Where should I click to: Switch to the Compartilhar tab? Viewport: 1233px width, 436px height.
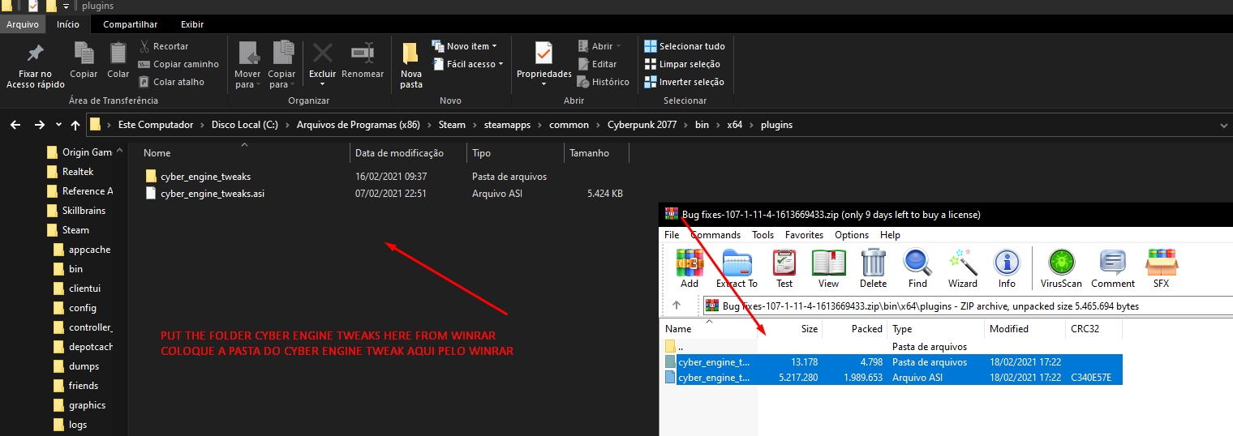131,24
